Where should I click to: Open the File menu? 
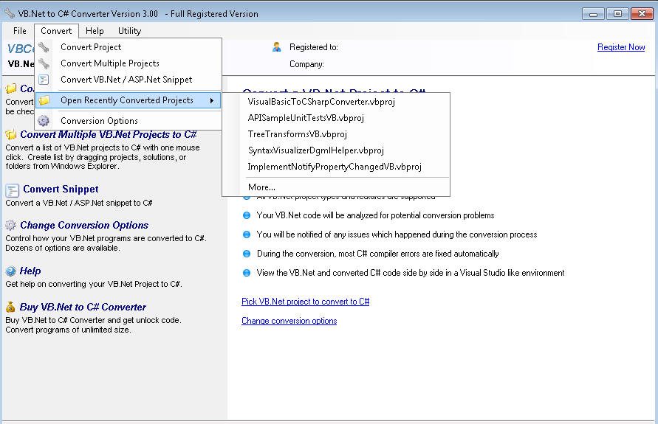point(20,31)
